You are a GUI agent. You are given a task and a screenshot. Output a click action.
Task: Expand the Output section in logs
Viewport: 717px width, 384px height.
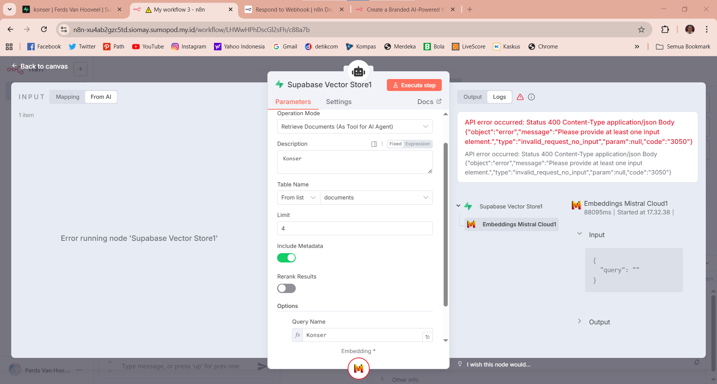[580, 321]
